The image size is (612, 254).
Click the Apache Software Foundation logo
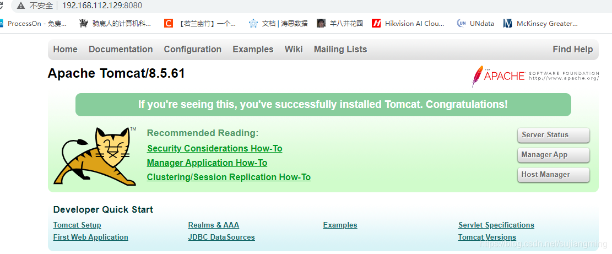534,76
